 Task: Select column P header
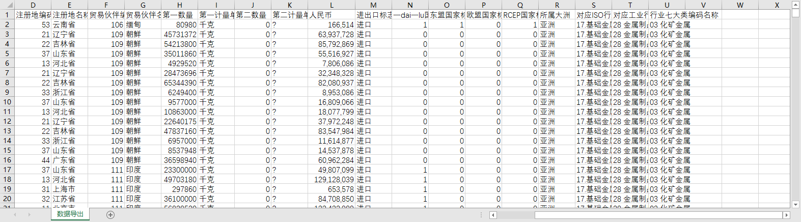(x=483, y=5)
